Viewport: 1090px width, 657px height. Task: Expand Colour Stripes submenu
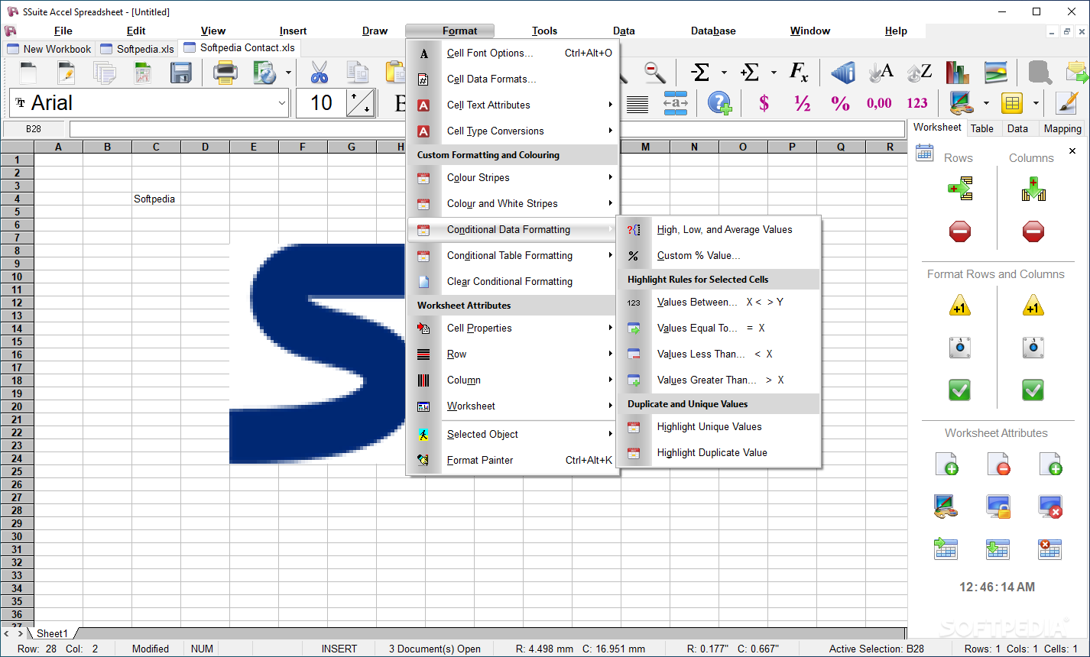513,177
